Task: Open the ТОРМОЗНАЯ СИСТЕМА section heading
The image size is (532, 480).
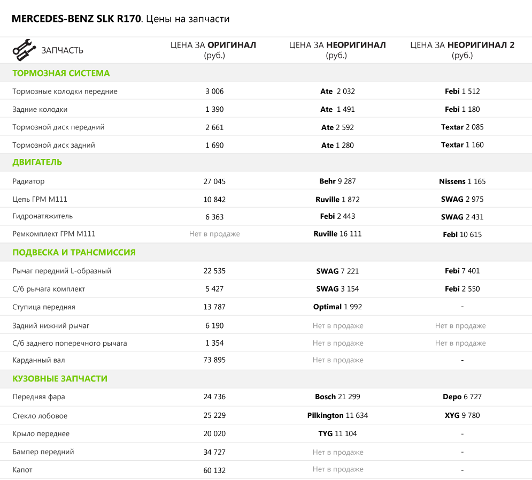Action: (61, 73)
